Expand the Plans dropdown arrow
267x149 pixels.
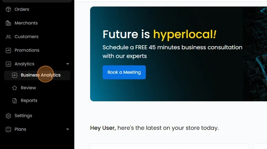point(68,129)
